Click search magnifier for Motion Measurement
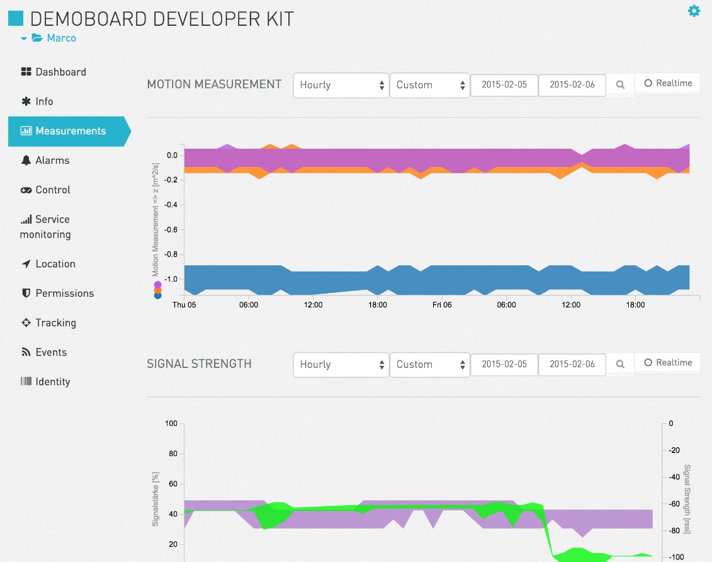Screen dimensions: 712x562 click(620, 85)
